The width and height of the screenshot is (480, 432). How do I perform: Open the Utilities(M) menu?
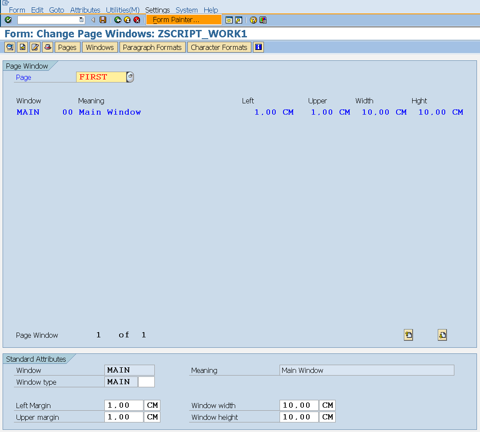tap(123, 10)
